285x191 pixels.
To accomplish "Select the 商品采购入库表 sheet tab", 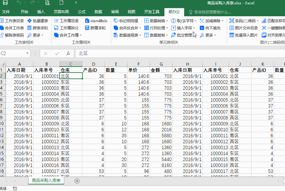I will [x=46, y=180].
